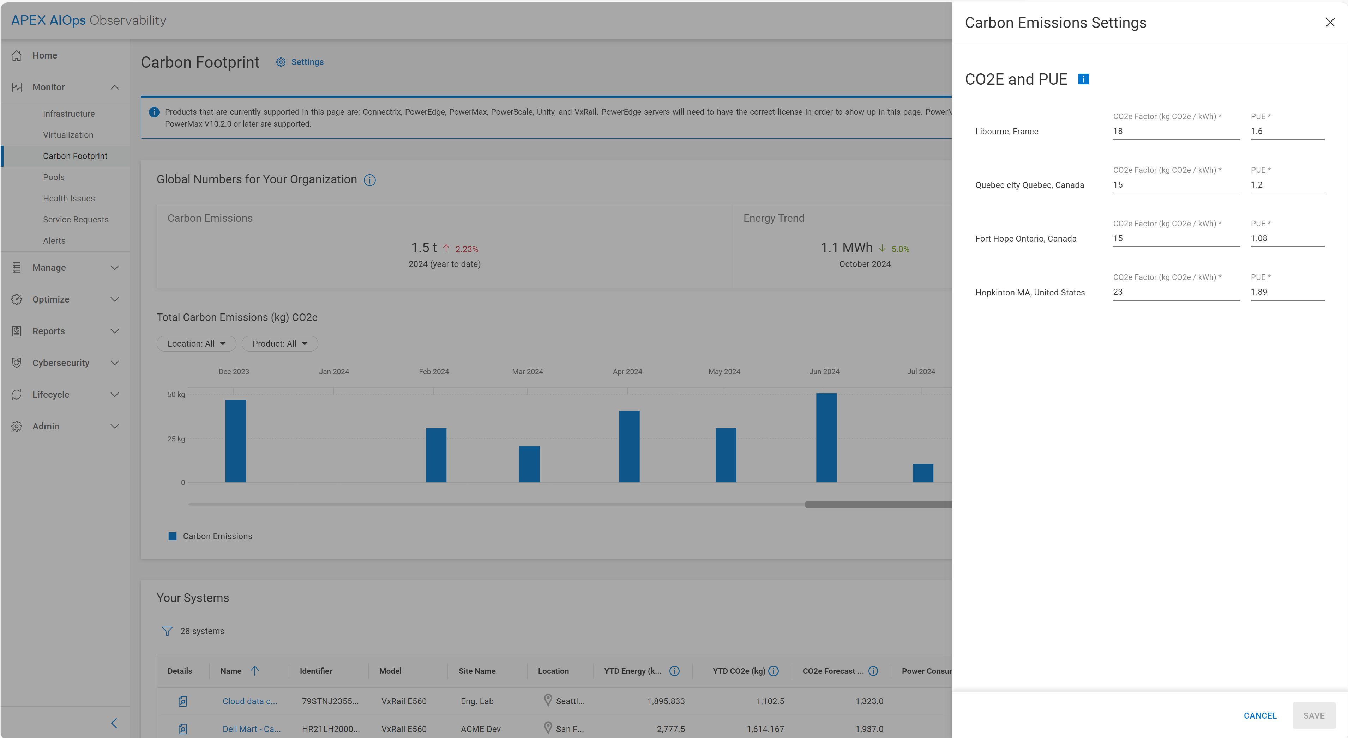1348x738 pixels.
Task: Click the Settings link text
Action: [x=307, y=62]
